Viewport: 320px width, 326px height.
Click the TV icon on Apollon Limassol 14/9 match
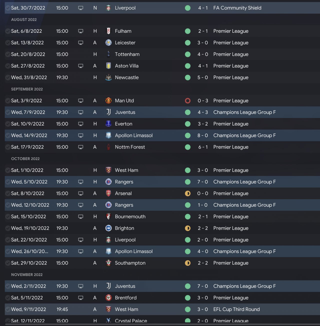(x=80, y=135)
